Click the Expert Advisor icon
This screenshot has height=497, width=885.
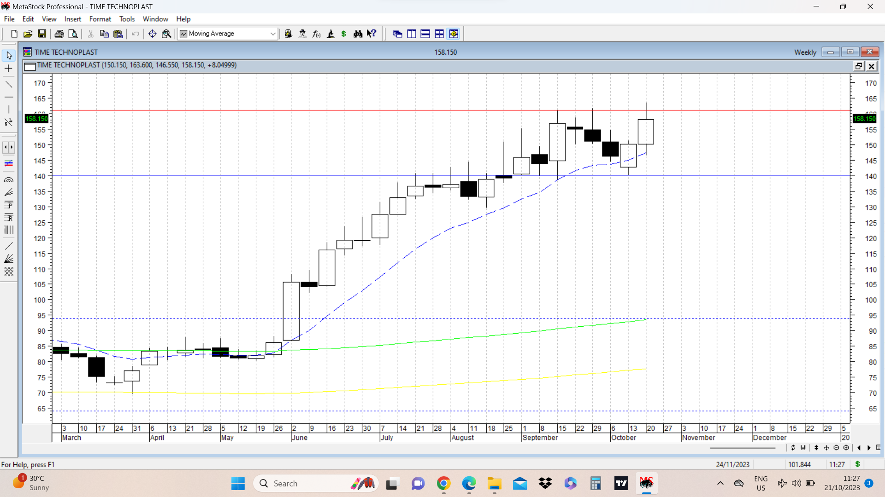[x=302, y=34]
